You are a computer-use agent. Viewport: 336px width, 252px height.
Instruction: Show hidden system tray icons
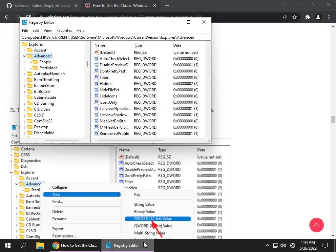coord(267,245)
